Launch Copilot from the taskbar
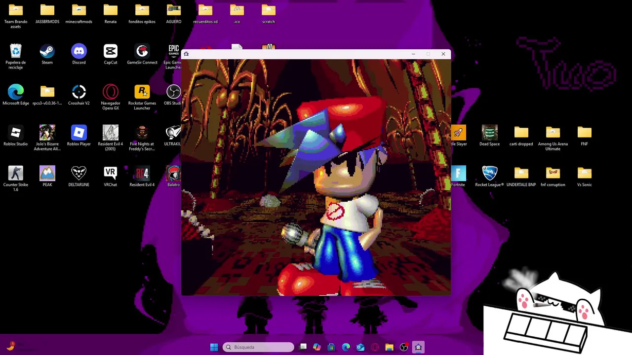The height and width of the screenshot is (355, 632). (317, 347)
